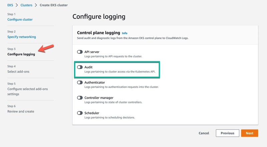This screenshot has width=267, height=147.
Task: Click Select add-ons step label
Action: pos(18,71)
